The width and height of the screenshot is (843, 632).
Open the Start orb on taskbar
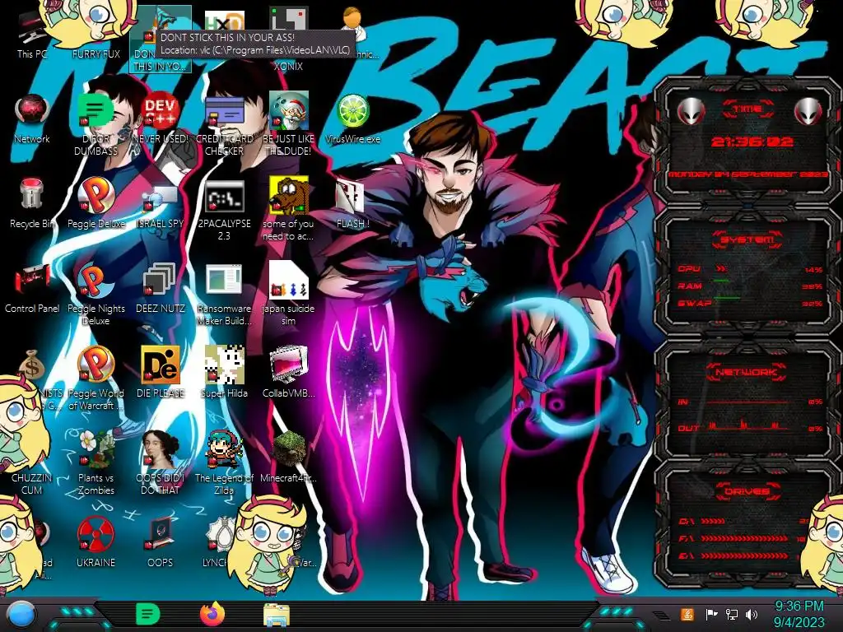point(21,615)
